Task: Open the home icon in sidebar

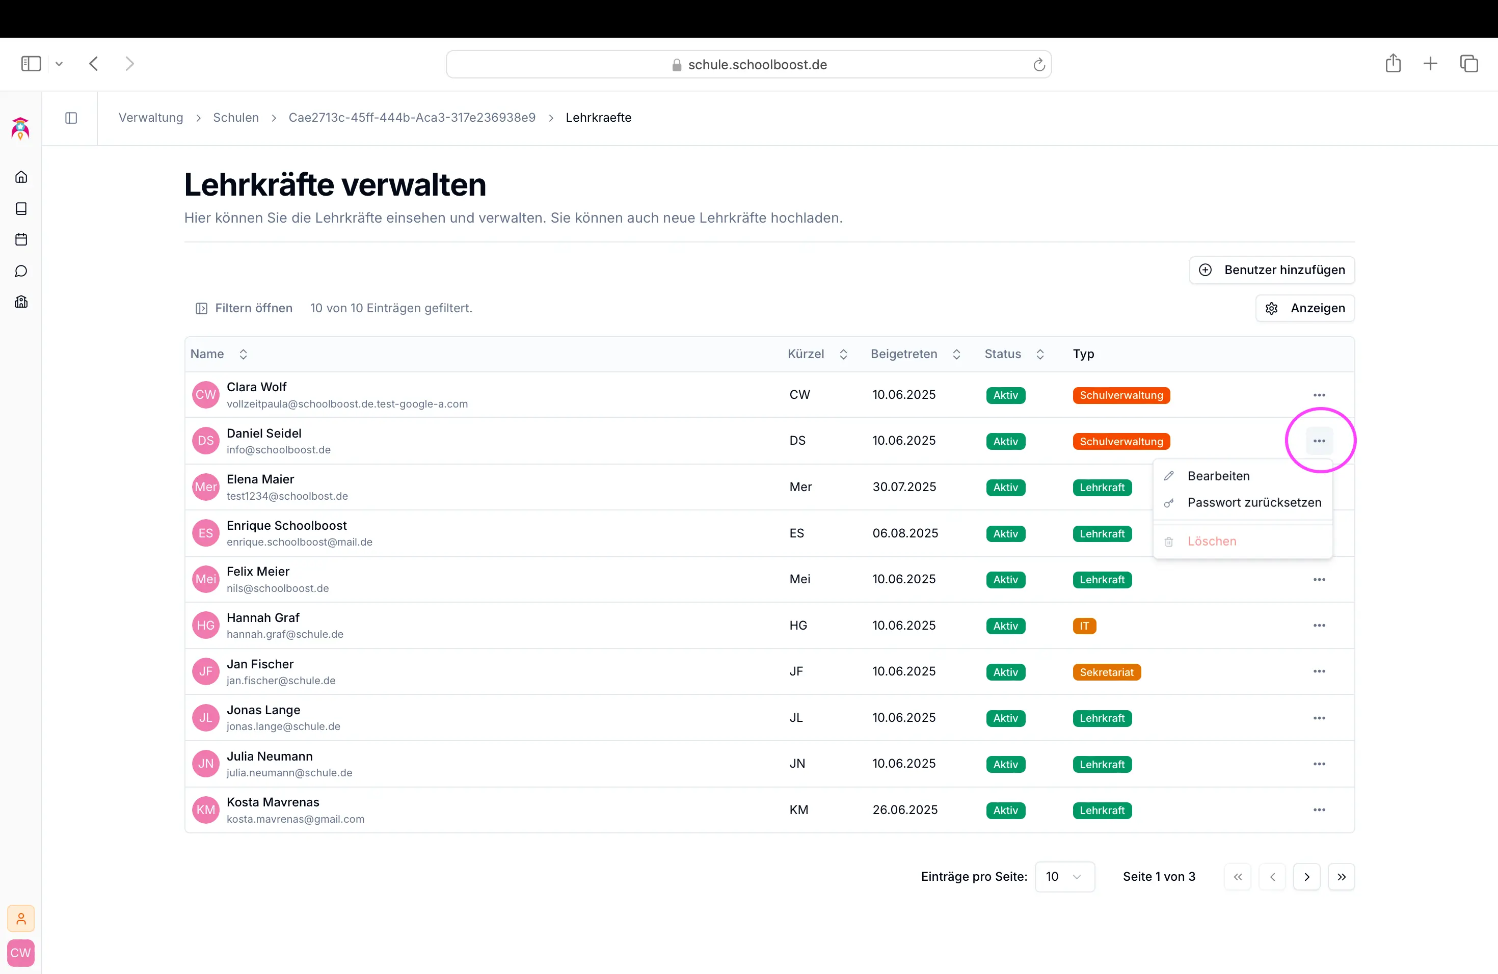Action: click(x=21, y=177)
